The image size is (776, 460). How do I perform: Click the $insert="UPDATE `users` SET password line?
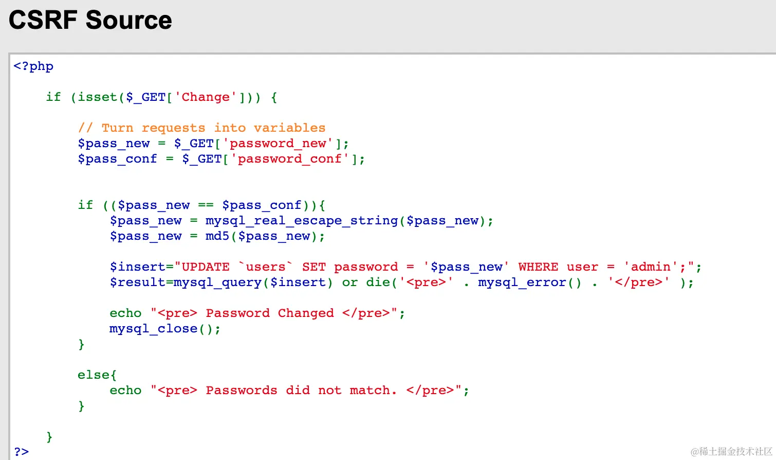405,267
